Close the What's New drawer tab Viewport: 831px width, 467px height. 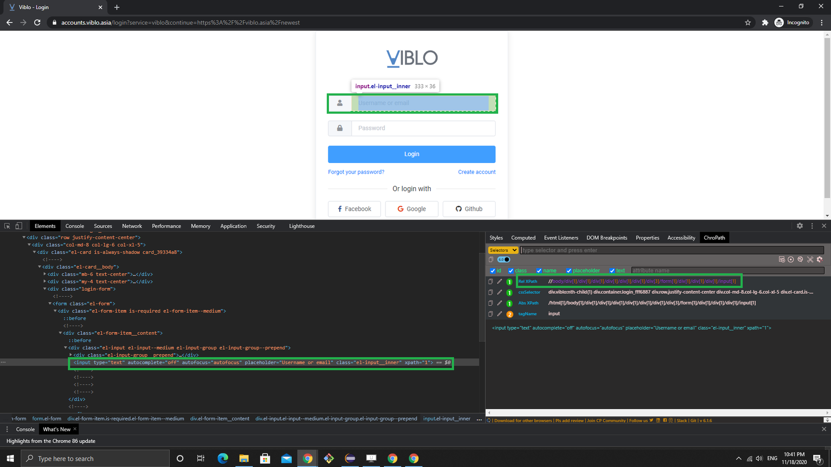click(75, 429)
